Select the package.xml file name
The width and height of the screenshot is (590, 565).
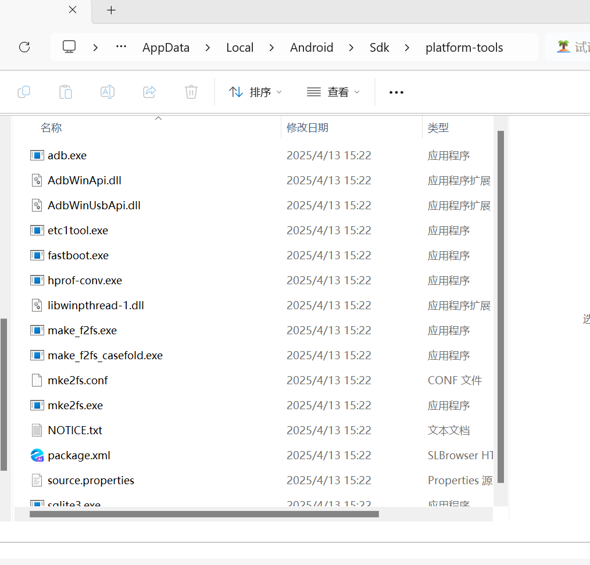(79, 455)
